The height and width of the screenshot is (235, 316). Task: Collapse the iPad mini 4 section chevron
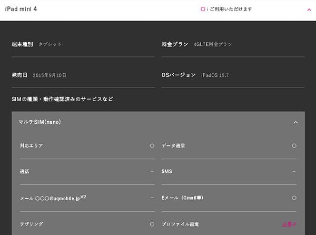tap(309, 9)
